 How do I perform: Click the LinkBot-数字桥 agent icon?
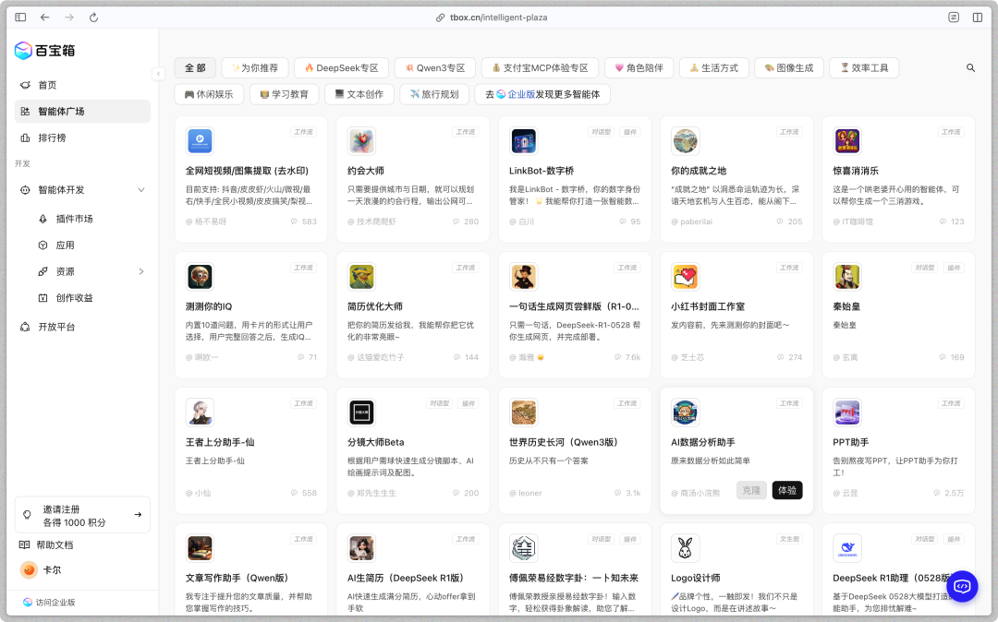524,141
